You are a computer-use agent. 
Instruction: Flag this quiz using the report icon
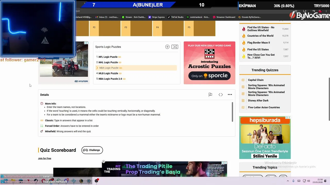pos(210,95)
